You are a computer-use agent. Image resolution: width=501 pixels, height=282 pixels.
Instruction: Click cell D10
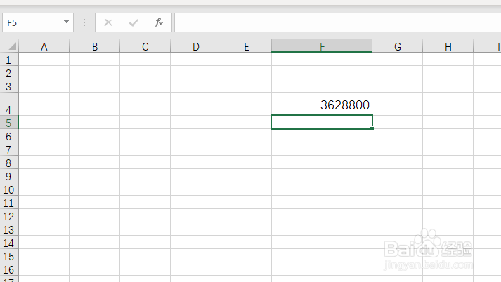click(x=196, y=189)
